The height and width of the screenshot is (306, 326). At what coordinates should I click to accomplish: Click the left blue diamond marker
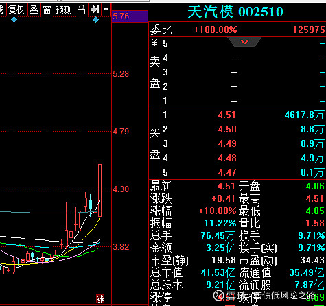pos(14,20)
